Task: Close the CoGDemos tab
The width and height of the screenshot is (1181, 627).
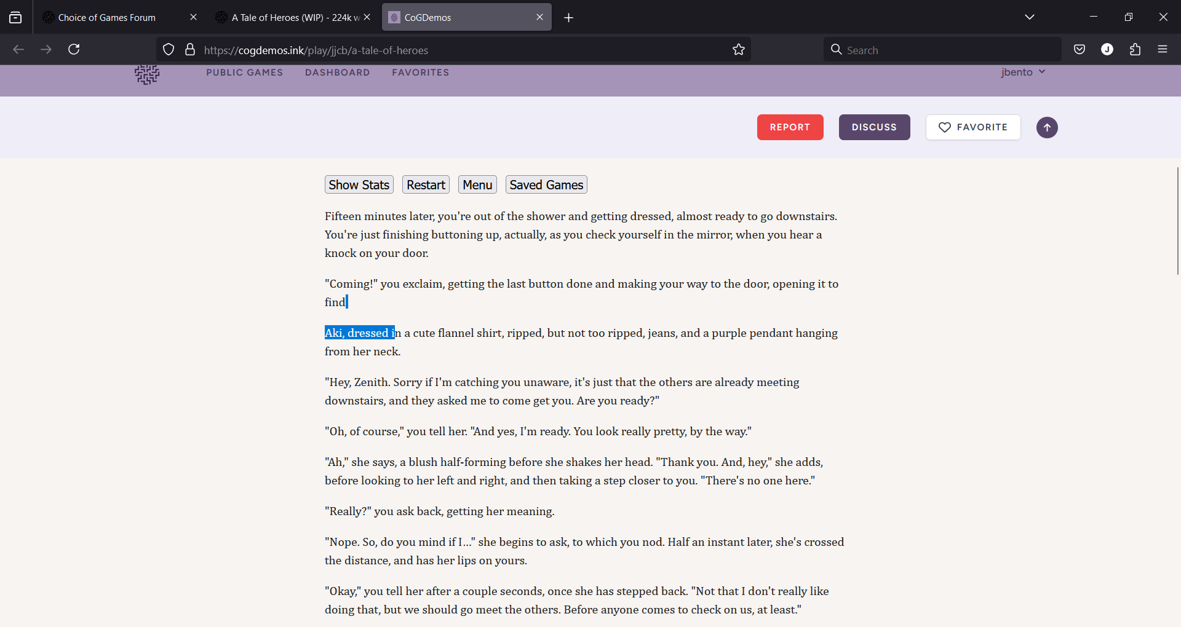Action: coord(539,17)
